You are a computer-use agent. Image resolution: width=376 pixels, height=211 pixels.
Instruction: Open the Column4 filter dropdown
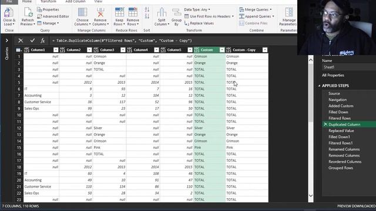156,50
